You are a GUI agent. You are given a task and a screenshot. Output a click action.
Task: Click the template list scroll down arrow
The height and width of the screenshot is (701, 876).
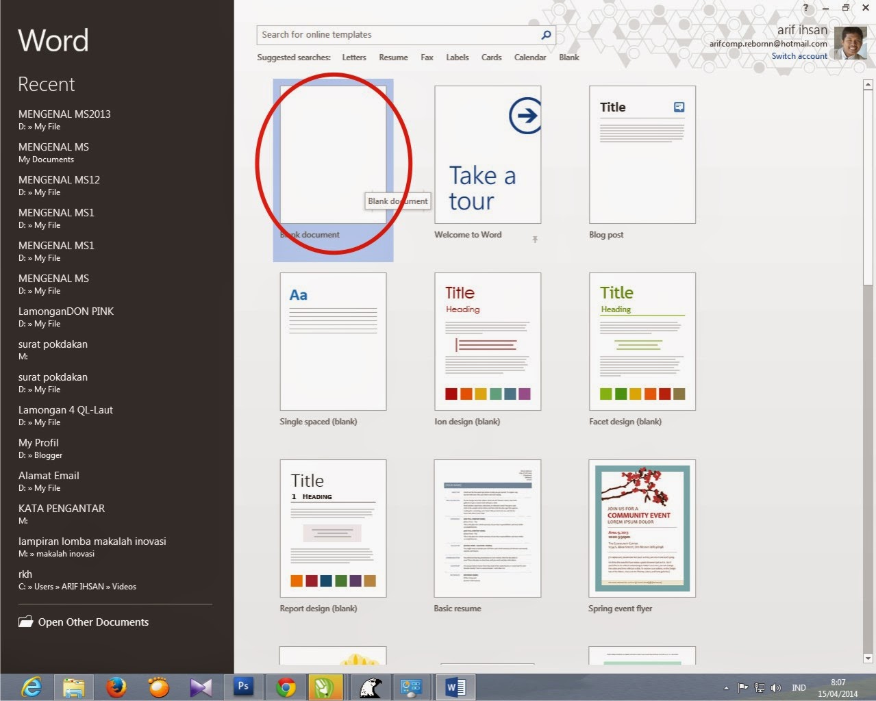pyautogui.click(x=868, y=659)
